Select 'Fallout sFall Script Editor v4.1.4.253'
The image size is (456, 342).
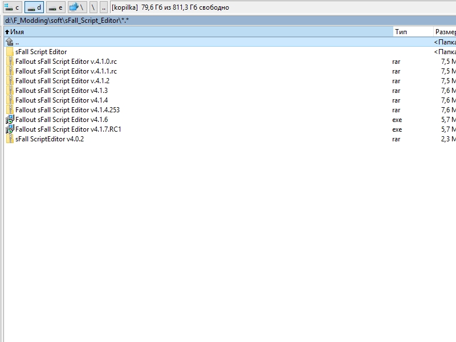click(67, 110)
